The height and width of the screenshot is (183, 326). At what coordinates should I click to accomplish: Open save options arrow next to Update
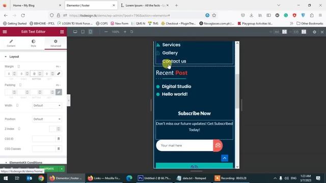62,169
